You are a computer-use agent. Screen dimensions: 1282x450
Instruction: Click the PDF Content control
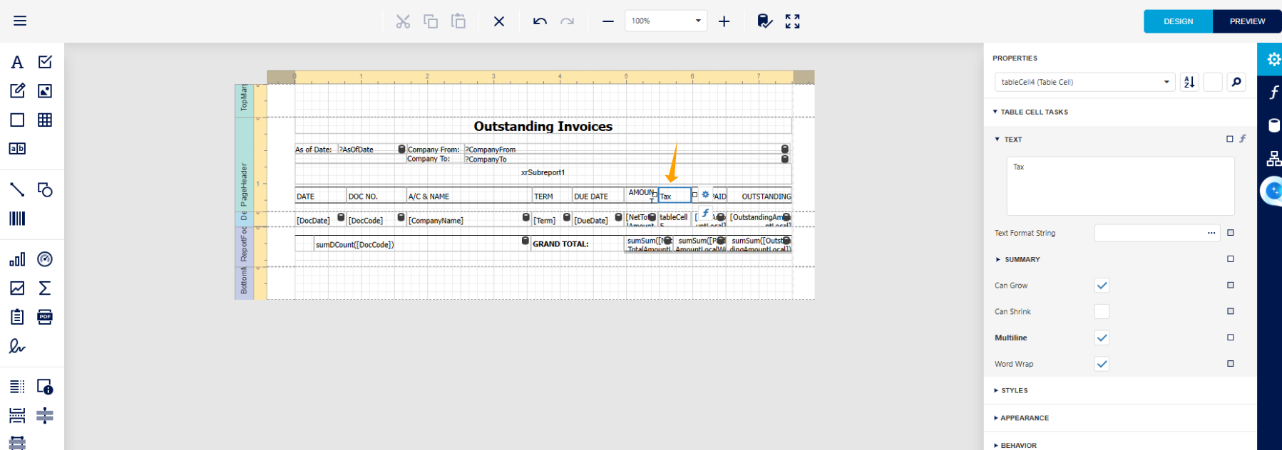click(45, 317)
